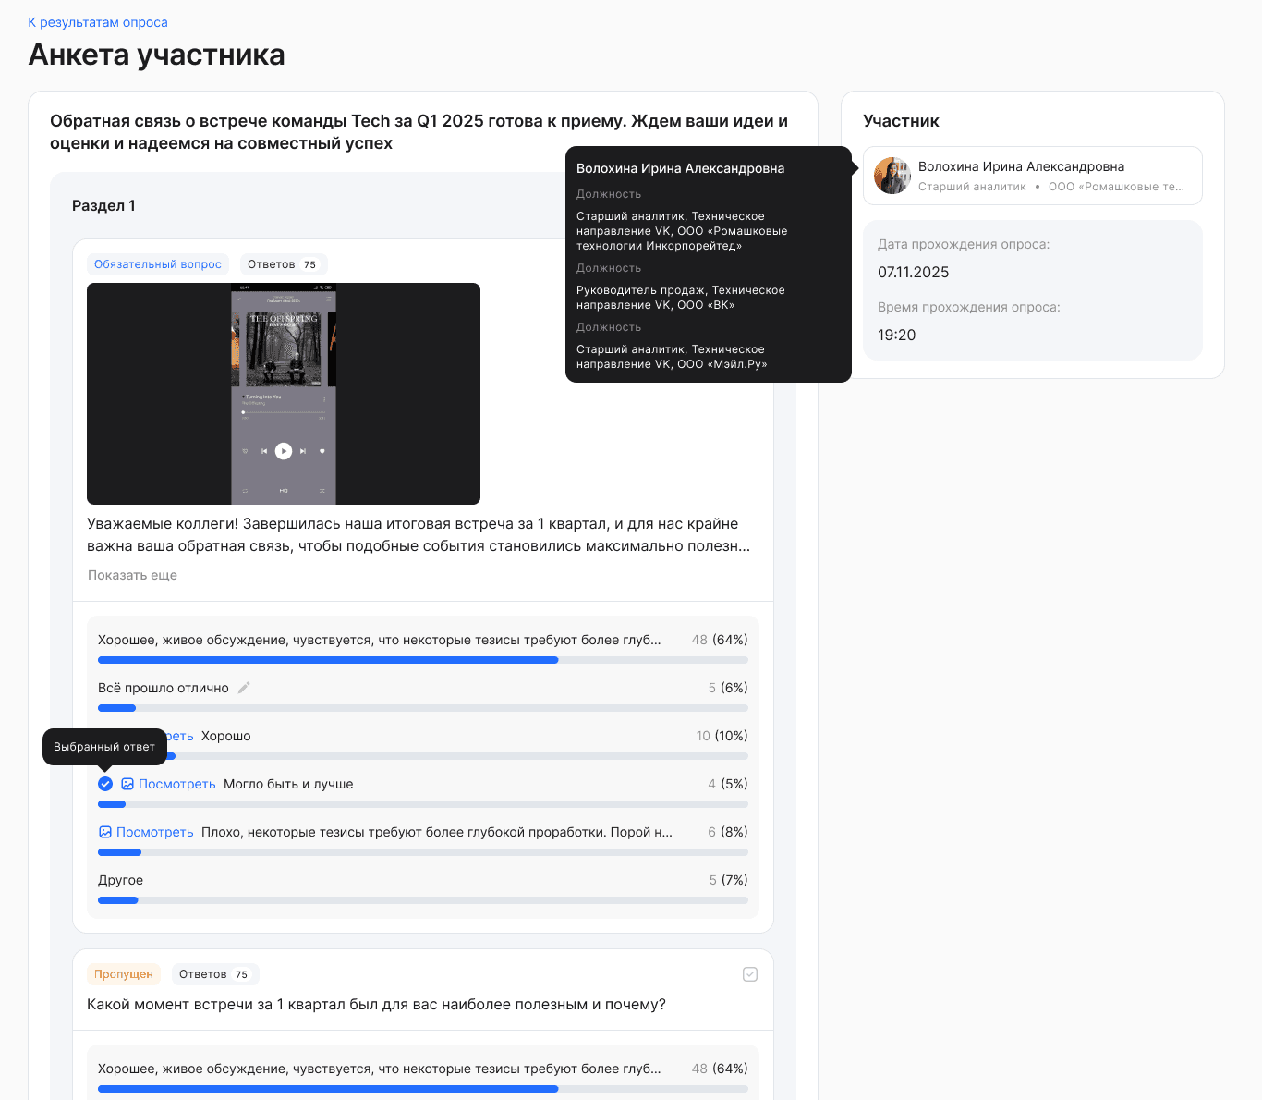
Task: Click 'Ответов 75' badge beside 'Пропущен'
Action: (x=213, y=974)
